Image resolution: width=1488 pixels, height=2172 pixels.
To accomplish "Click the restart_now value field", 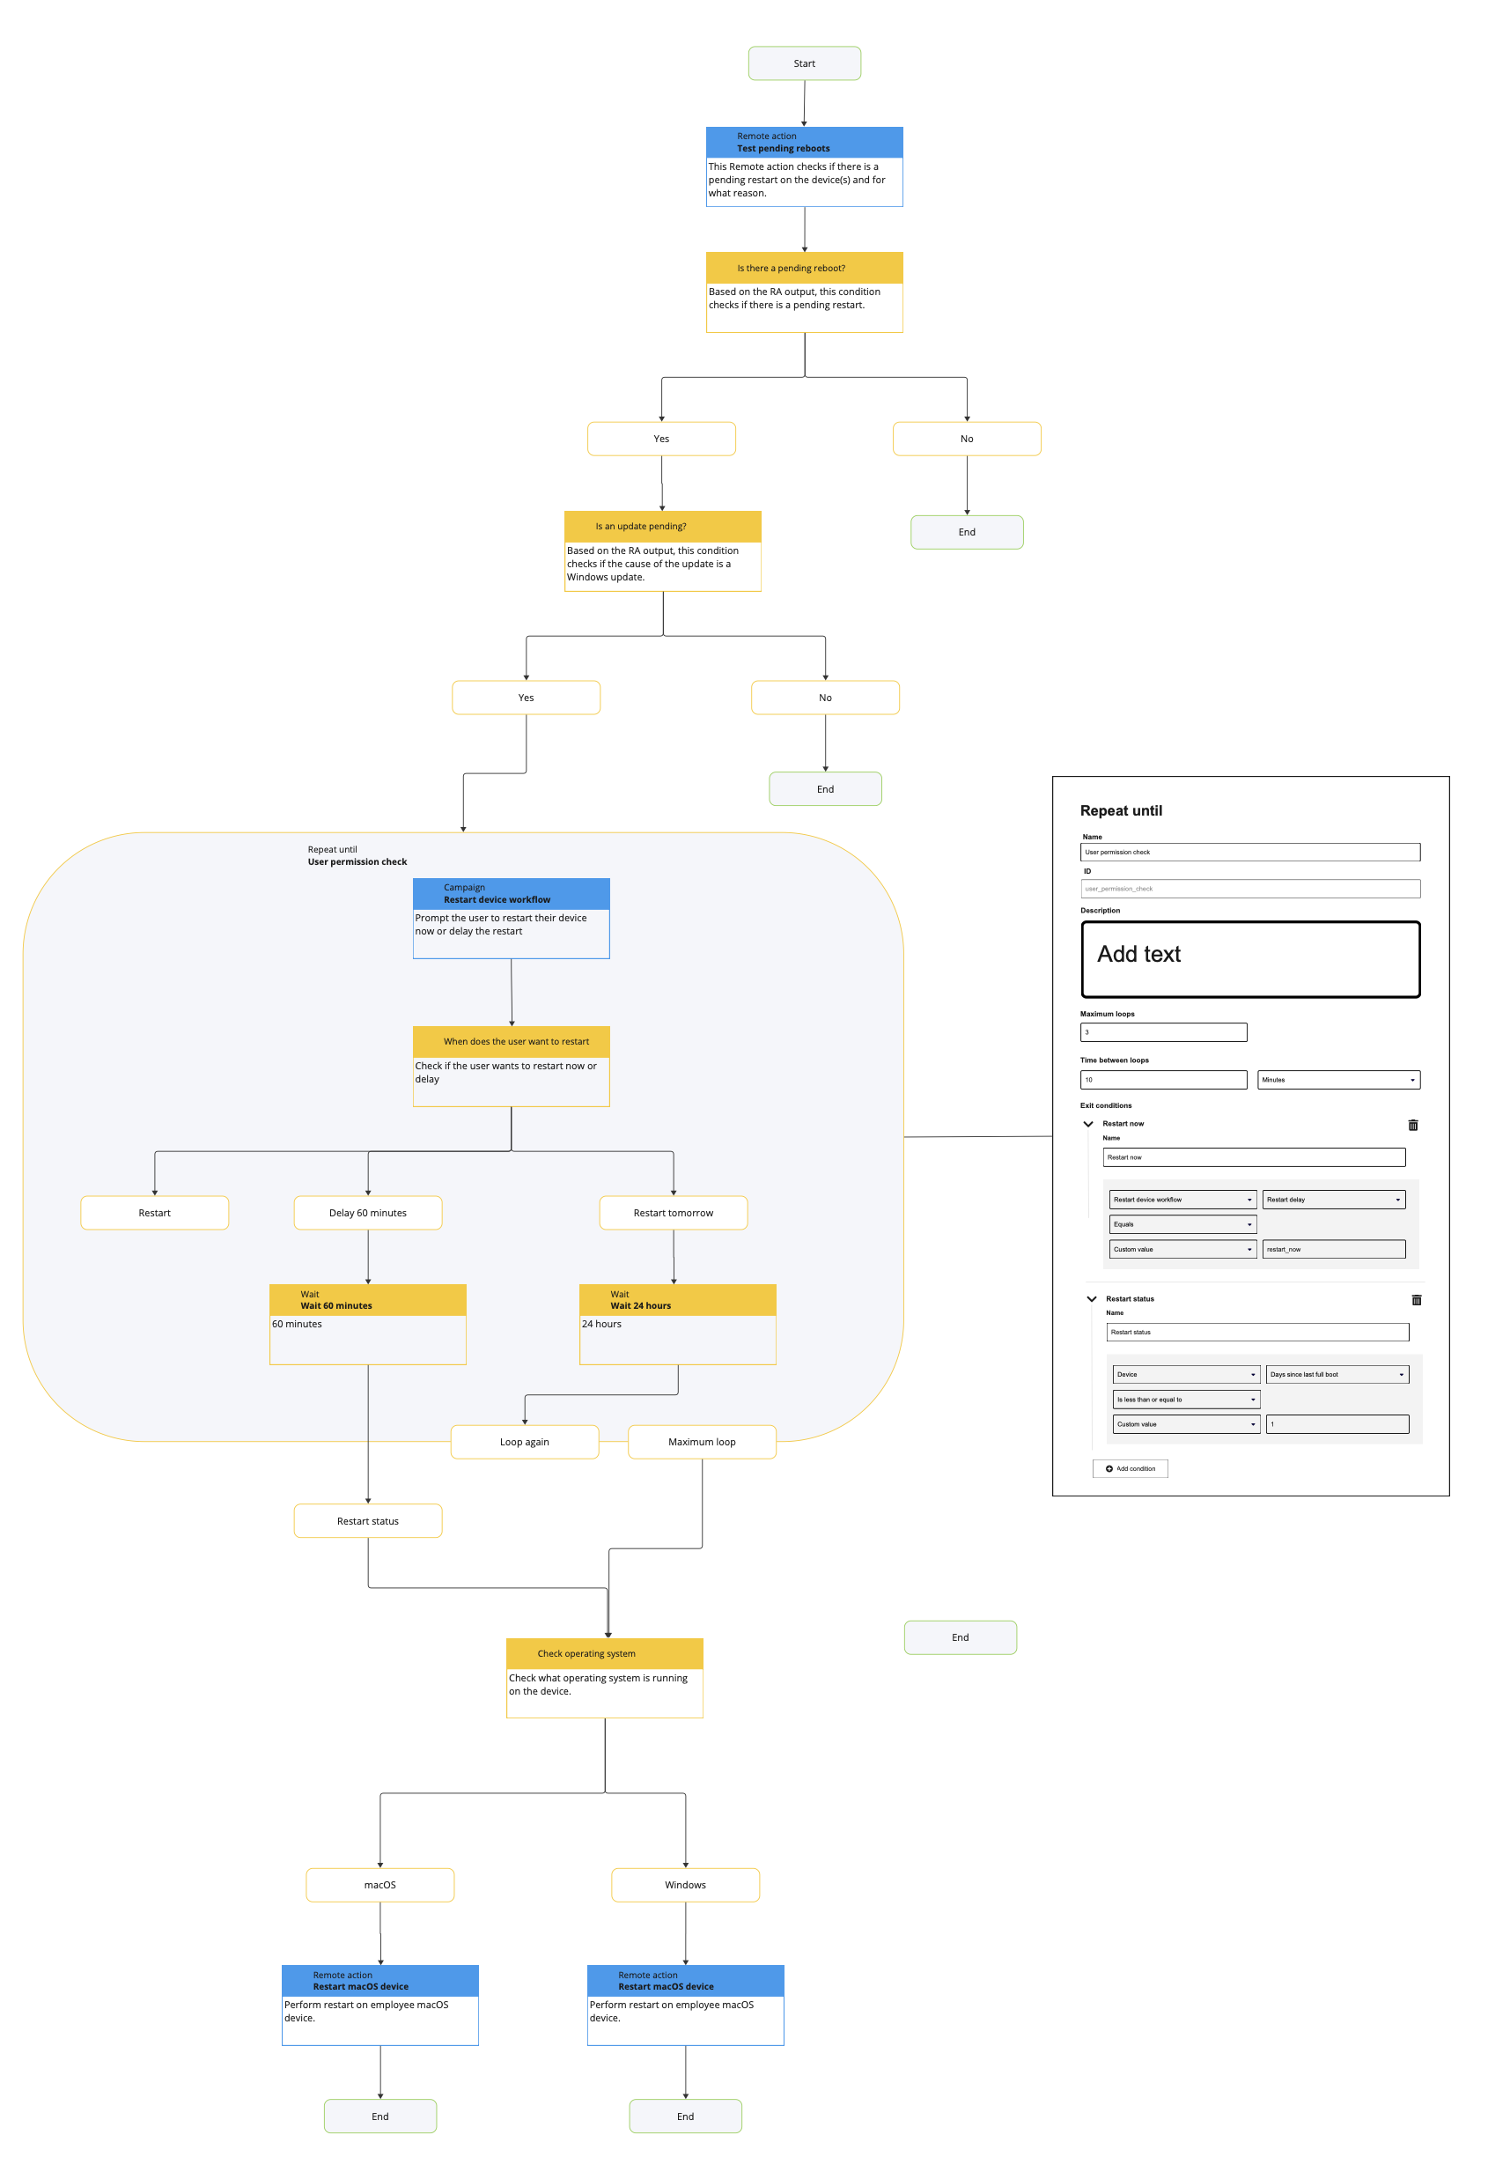I will pos(1333,1250).
